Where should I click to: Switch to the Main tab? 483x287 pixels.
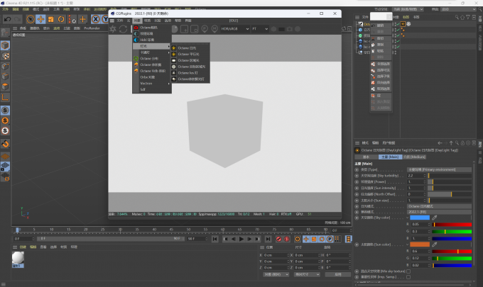tap(390, 157)
